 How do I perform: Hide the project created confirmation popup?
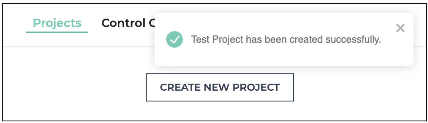pyautogui.click(x=400, y=28)
